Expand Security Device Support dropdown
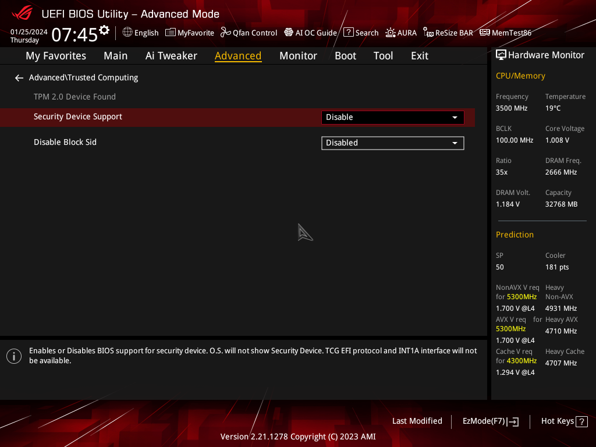Image resolution: width=596 pixels, height=447 pixels. pyautogui.click(x=392, y=117)
